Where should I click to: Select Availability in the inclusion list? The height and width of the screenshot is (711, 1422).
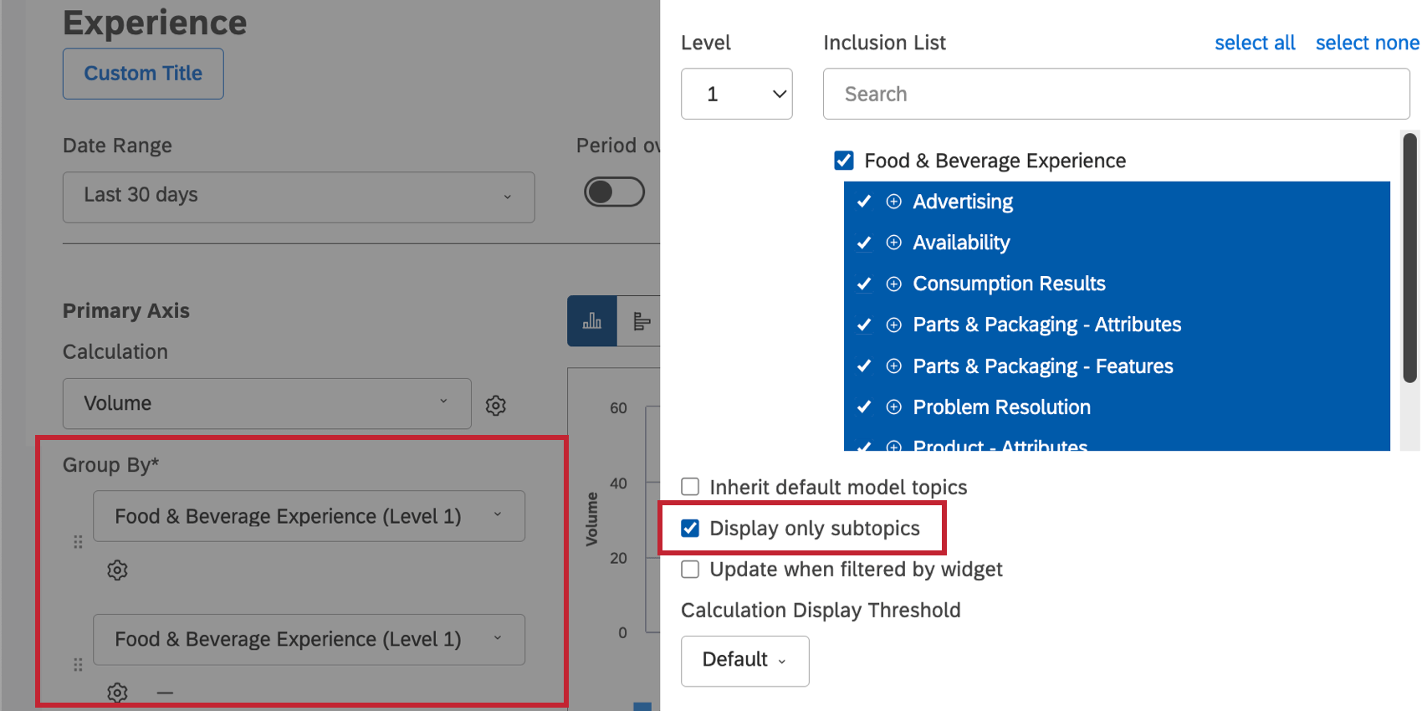coord(961,243)
